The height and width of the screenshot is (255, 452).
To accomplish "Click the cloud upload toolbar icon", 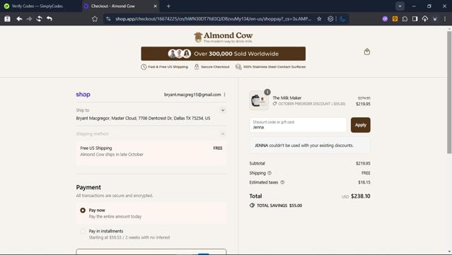I will point(425,18).
